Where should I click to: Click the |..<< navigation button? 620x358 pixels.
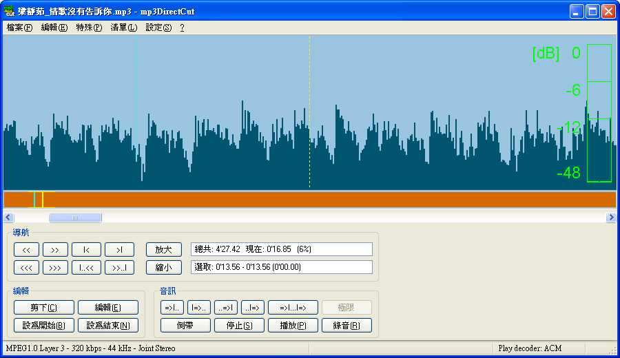(x=86, y=268)
